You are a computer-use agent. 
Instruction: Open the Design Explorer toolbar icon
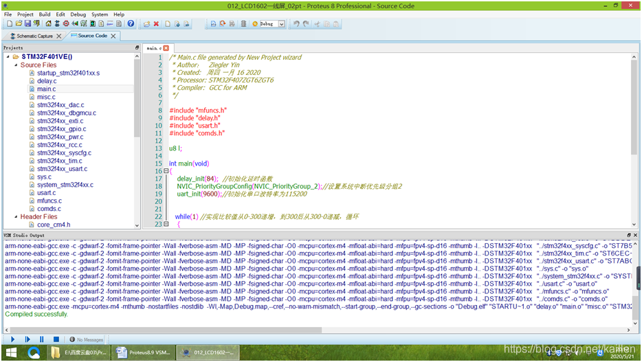pos(93,24)
